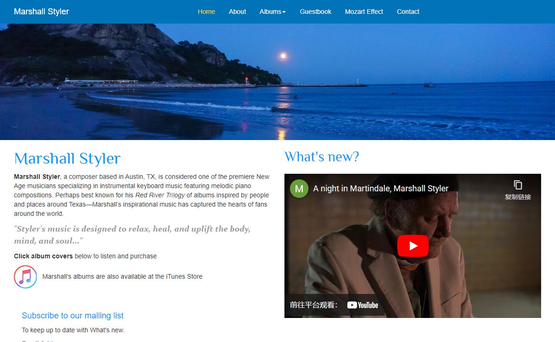Click the YouTube logo on video player
Image resolution: width=555 pixels, height=342 pixels.
tap(363, 305)
